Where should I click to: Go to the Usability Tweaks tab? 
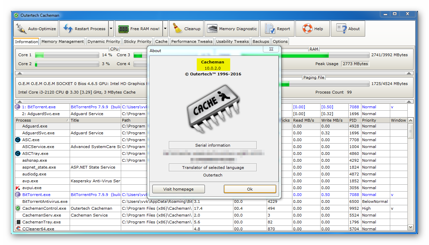coord(232,41)
